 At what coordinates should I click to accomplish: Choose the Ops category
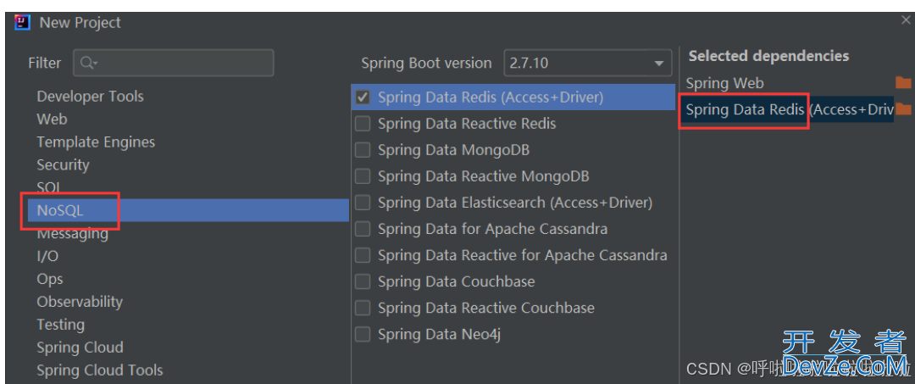pyautogui.click(x=50, y=279)
